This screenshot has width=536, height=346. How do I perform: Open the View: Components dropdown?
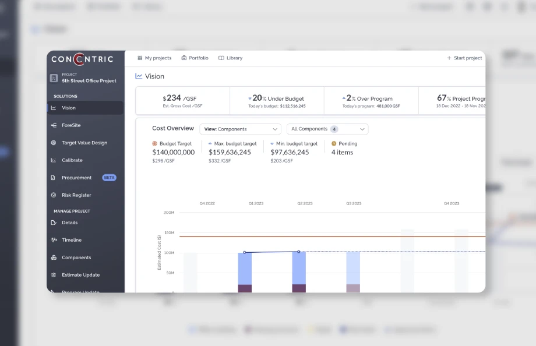(240, 129)
